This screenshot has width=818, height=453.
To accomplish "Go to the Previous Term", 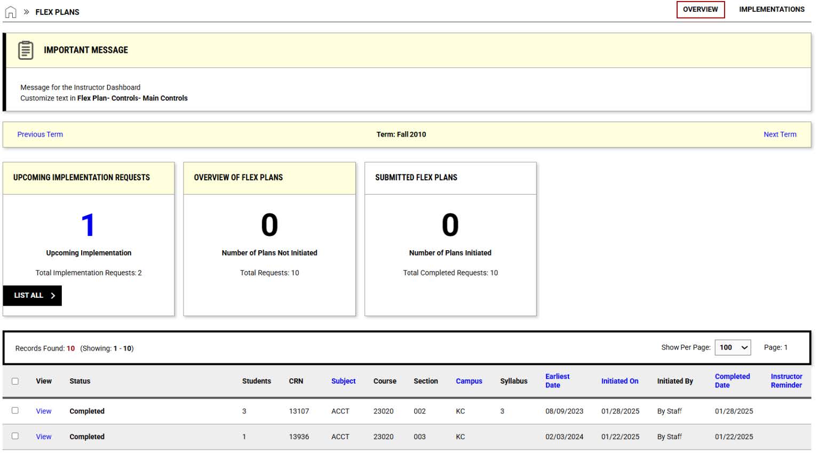I will pos(39,134).
